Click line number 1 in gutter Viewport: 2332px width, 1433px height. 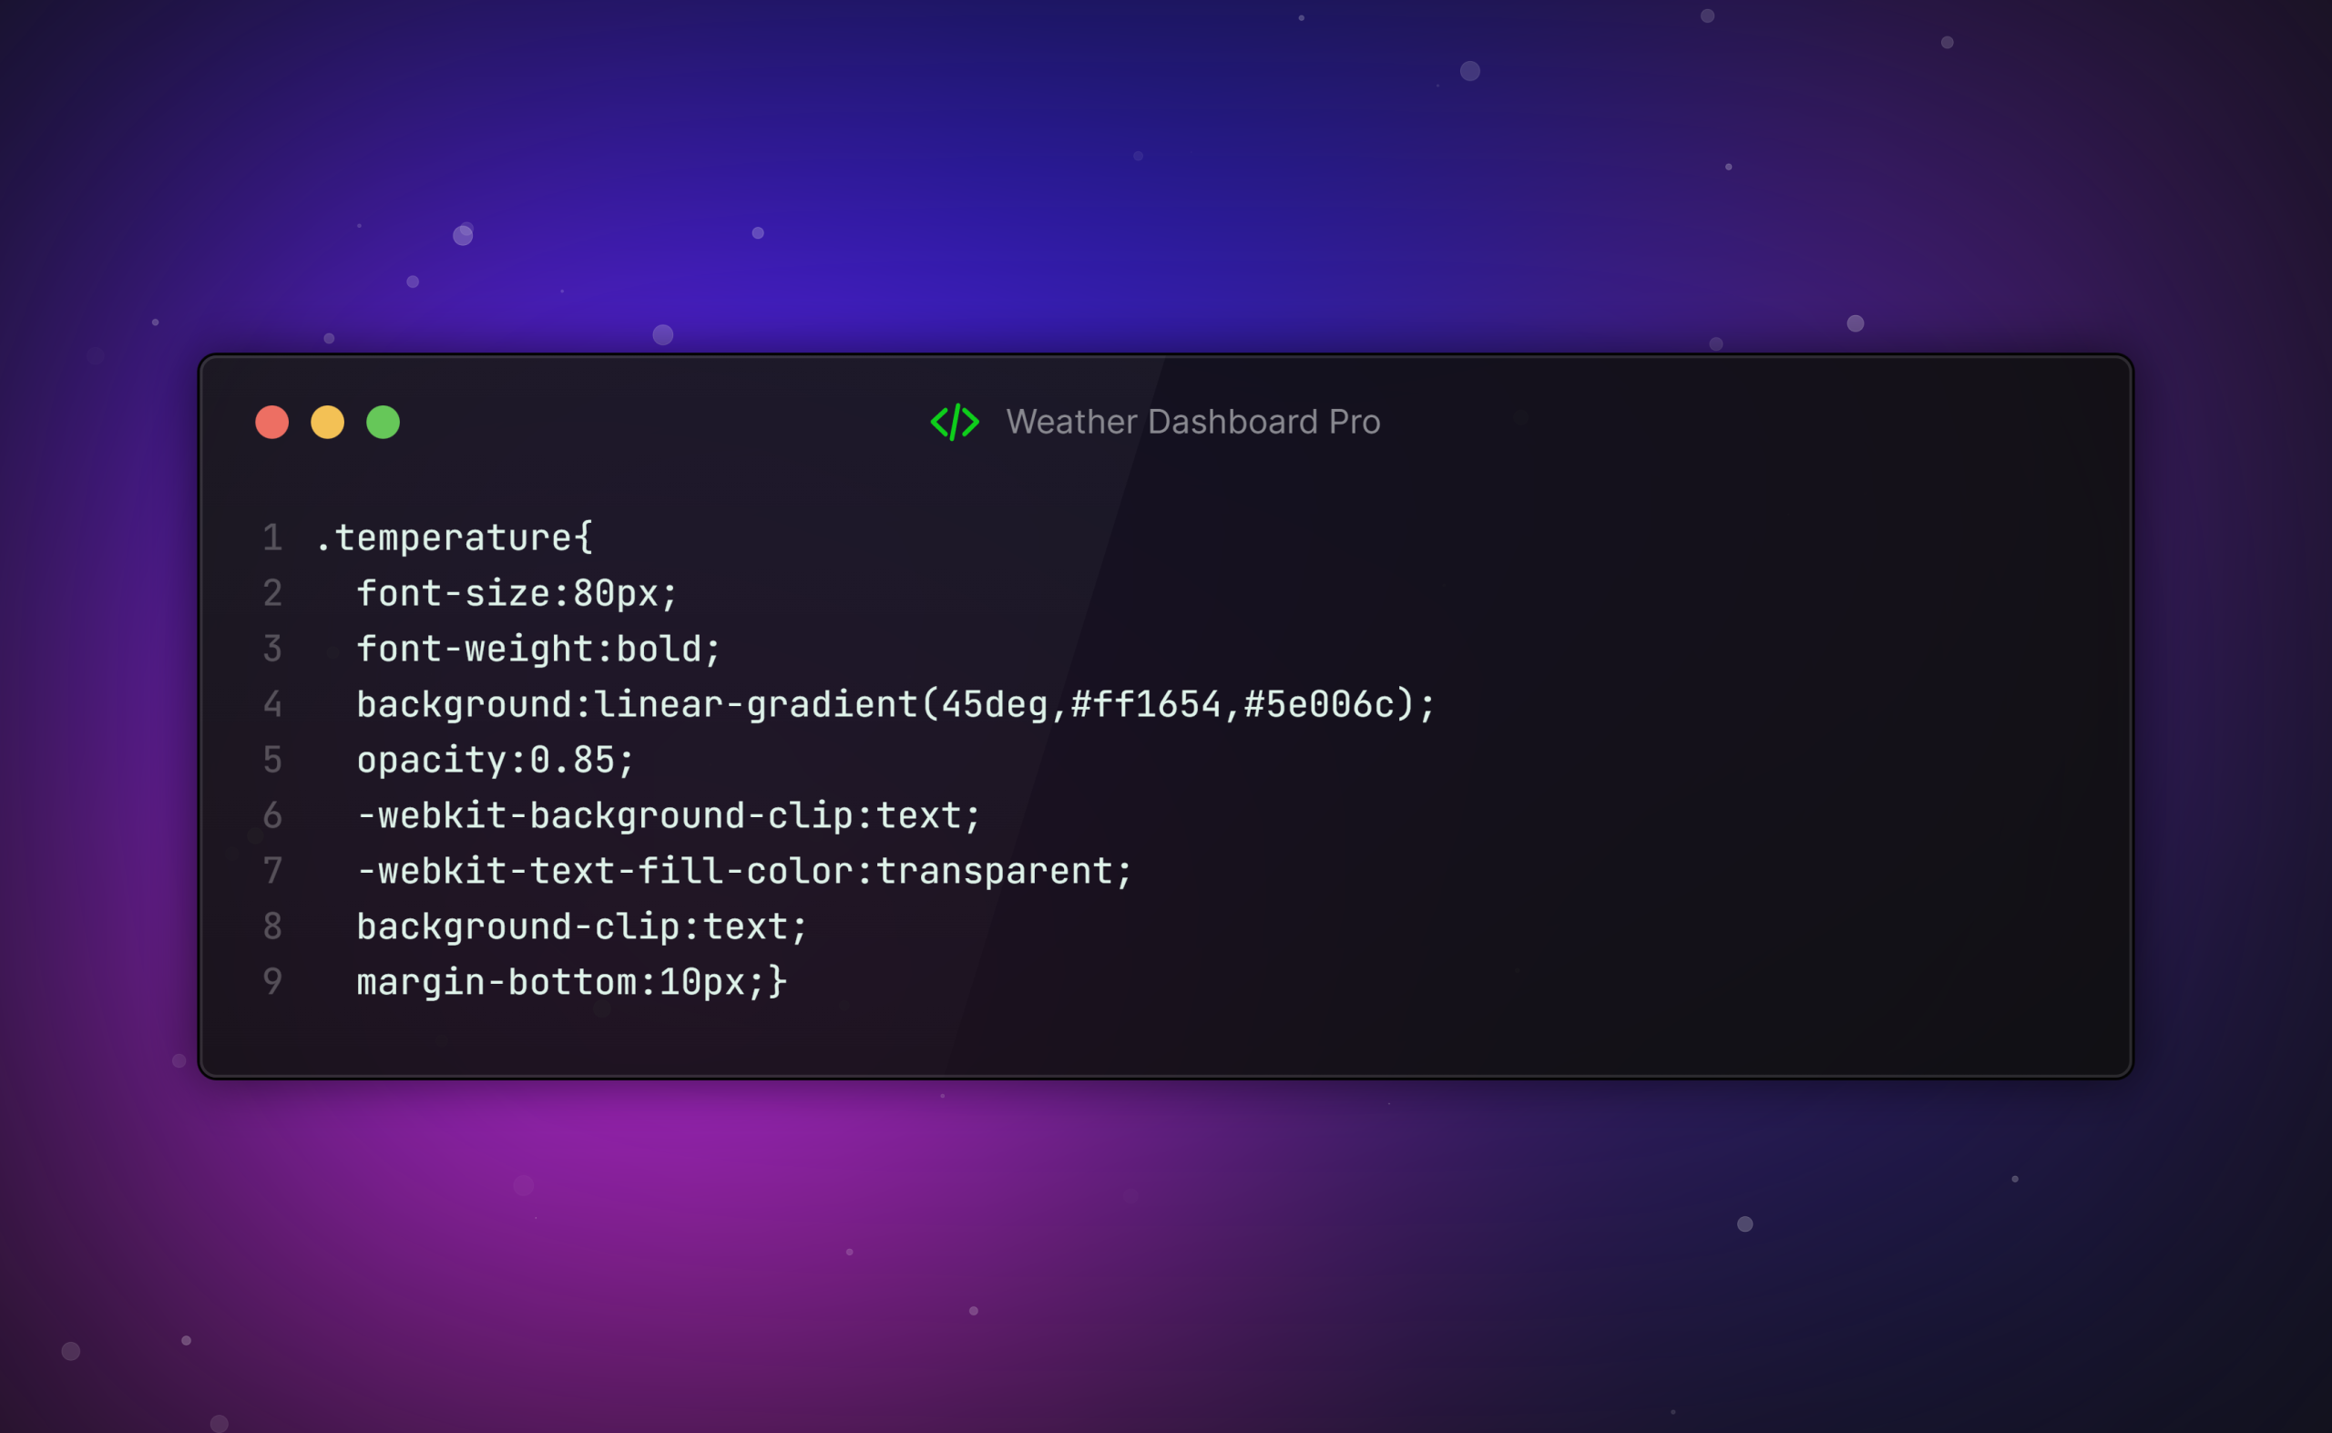pyautogui.click(x=273, y=538)
